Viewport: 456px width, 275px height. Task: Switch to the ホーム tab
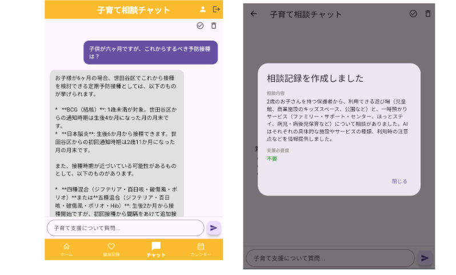tap(67, 249)
